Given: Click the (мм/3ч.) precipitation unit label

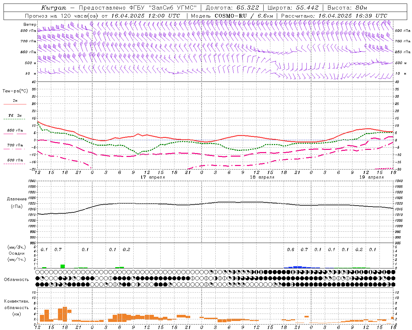Looking at the screenshot, I should [x=17, y=247].
